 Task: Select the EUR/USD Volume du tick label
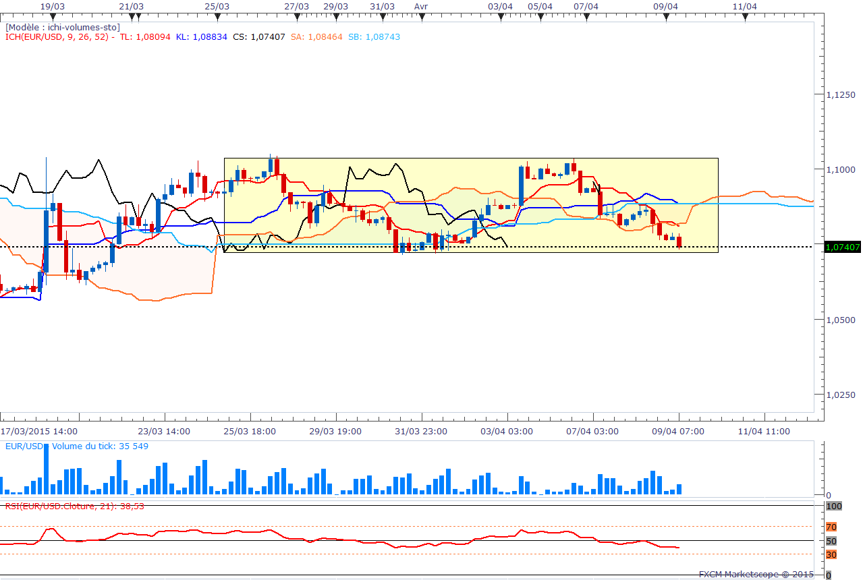coord(76,446)
